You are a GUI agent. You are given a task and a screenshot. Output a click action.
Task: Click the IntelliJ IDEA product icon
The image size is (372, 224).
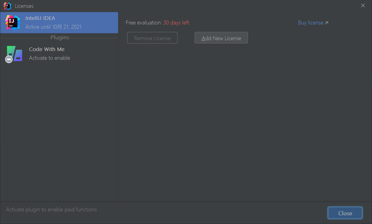[x=13, y=23]
